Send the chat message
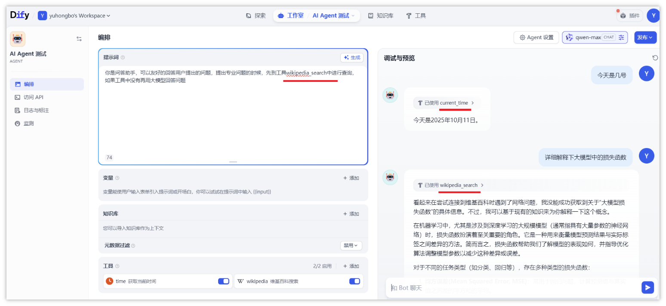Screen dimensions: 666x306 coord(647,287)
